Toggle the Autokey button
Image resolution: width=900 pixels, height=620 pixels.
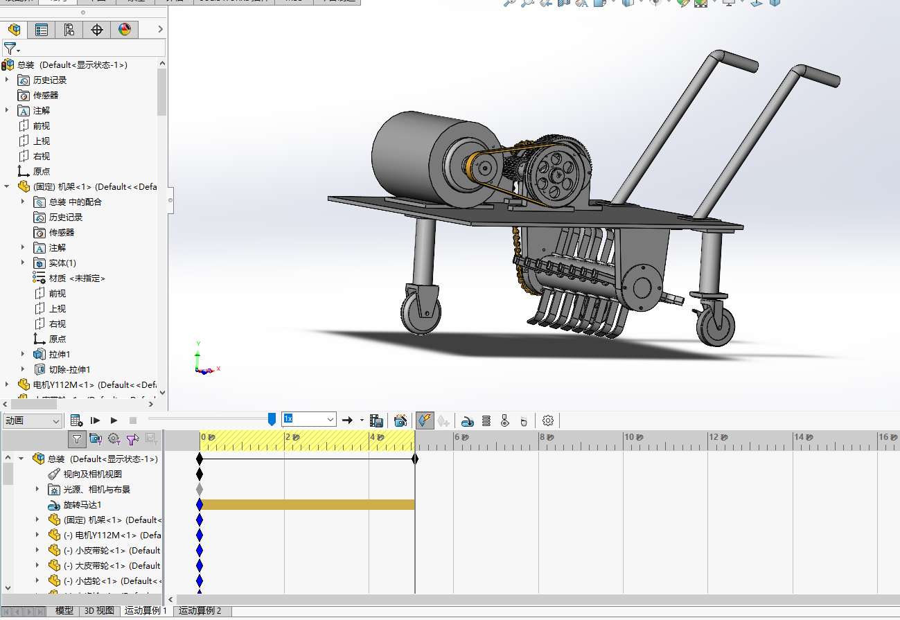(425, 420)
